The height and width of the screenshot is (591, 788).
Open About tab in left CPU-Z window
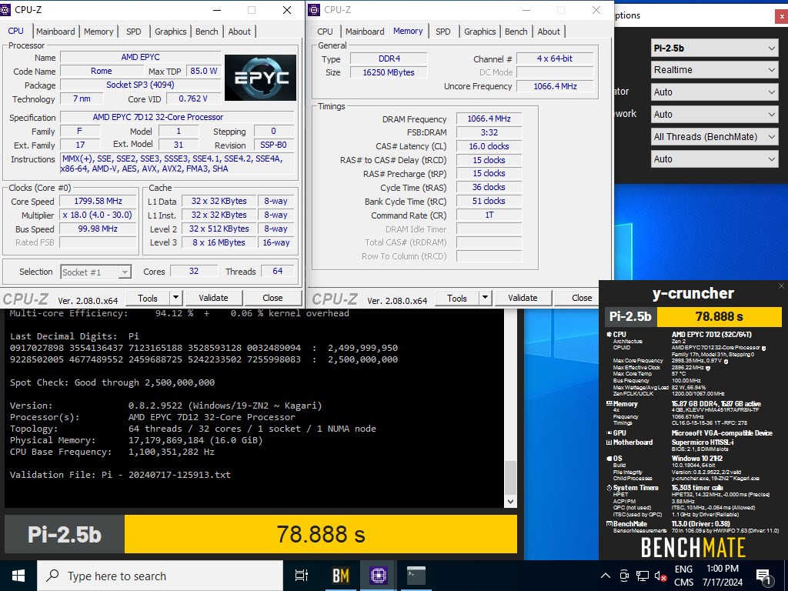239,32
